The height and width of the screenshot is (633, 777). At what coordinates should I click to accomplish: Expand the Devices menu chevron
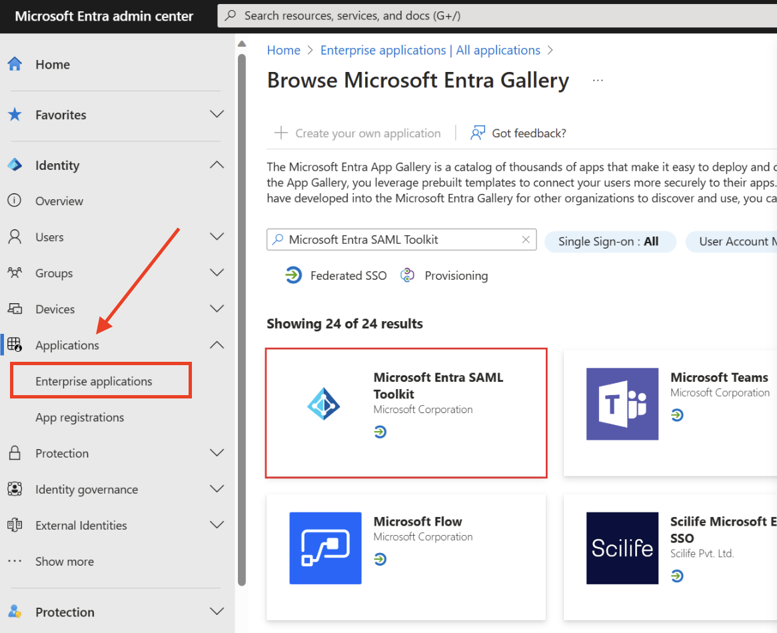217,309
